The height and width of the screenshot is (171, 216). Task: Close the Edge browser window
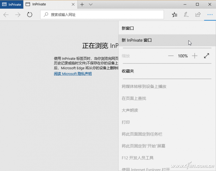[x=210, y=4]
